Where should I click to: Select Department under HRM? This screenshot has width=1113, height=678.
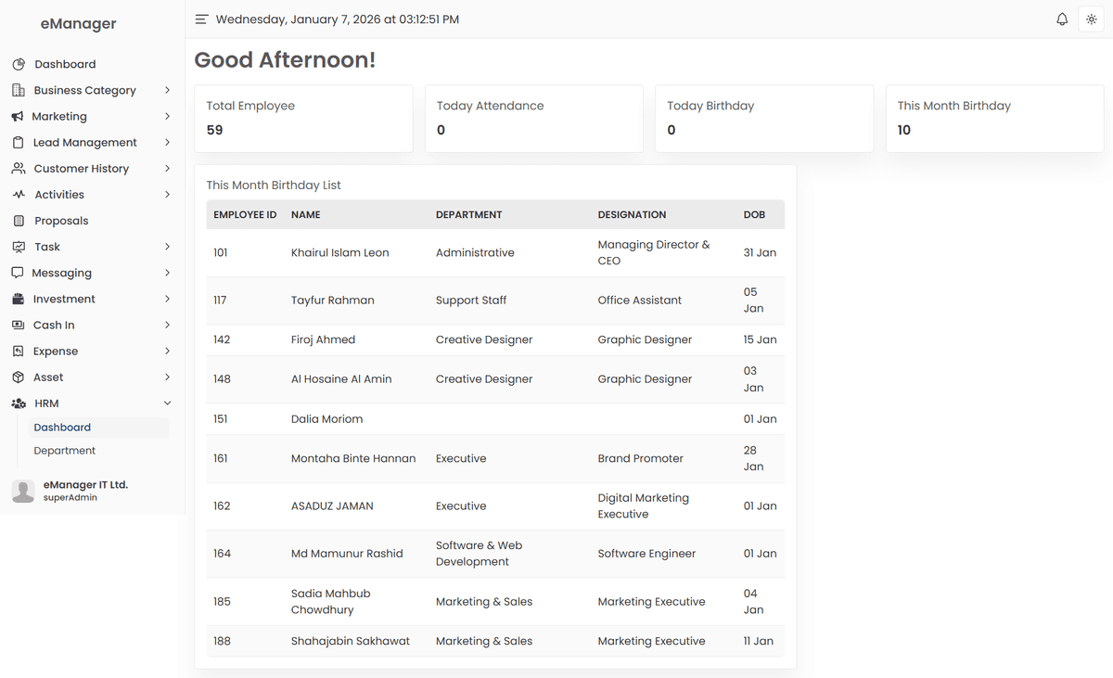pyautogui.click(x=65, y=451)
